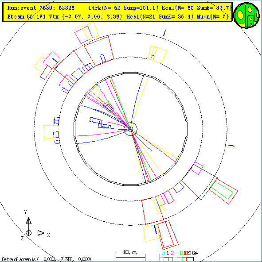Select the magenta 2 GeV legend label
Viewport: 262px width, 262px height.
tap(172, 253)
